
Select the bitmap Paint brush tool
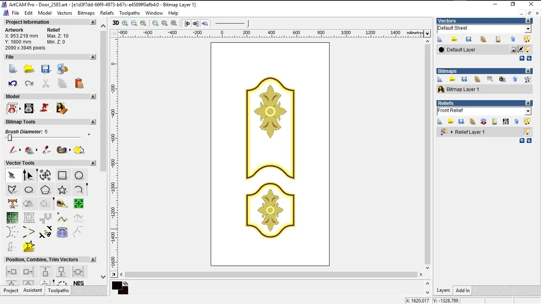(x=13, y=150)
